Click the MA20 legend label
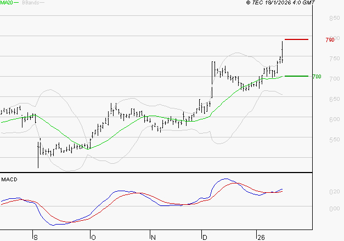Viewport: 344px width, 241px height. click(7, 2)
